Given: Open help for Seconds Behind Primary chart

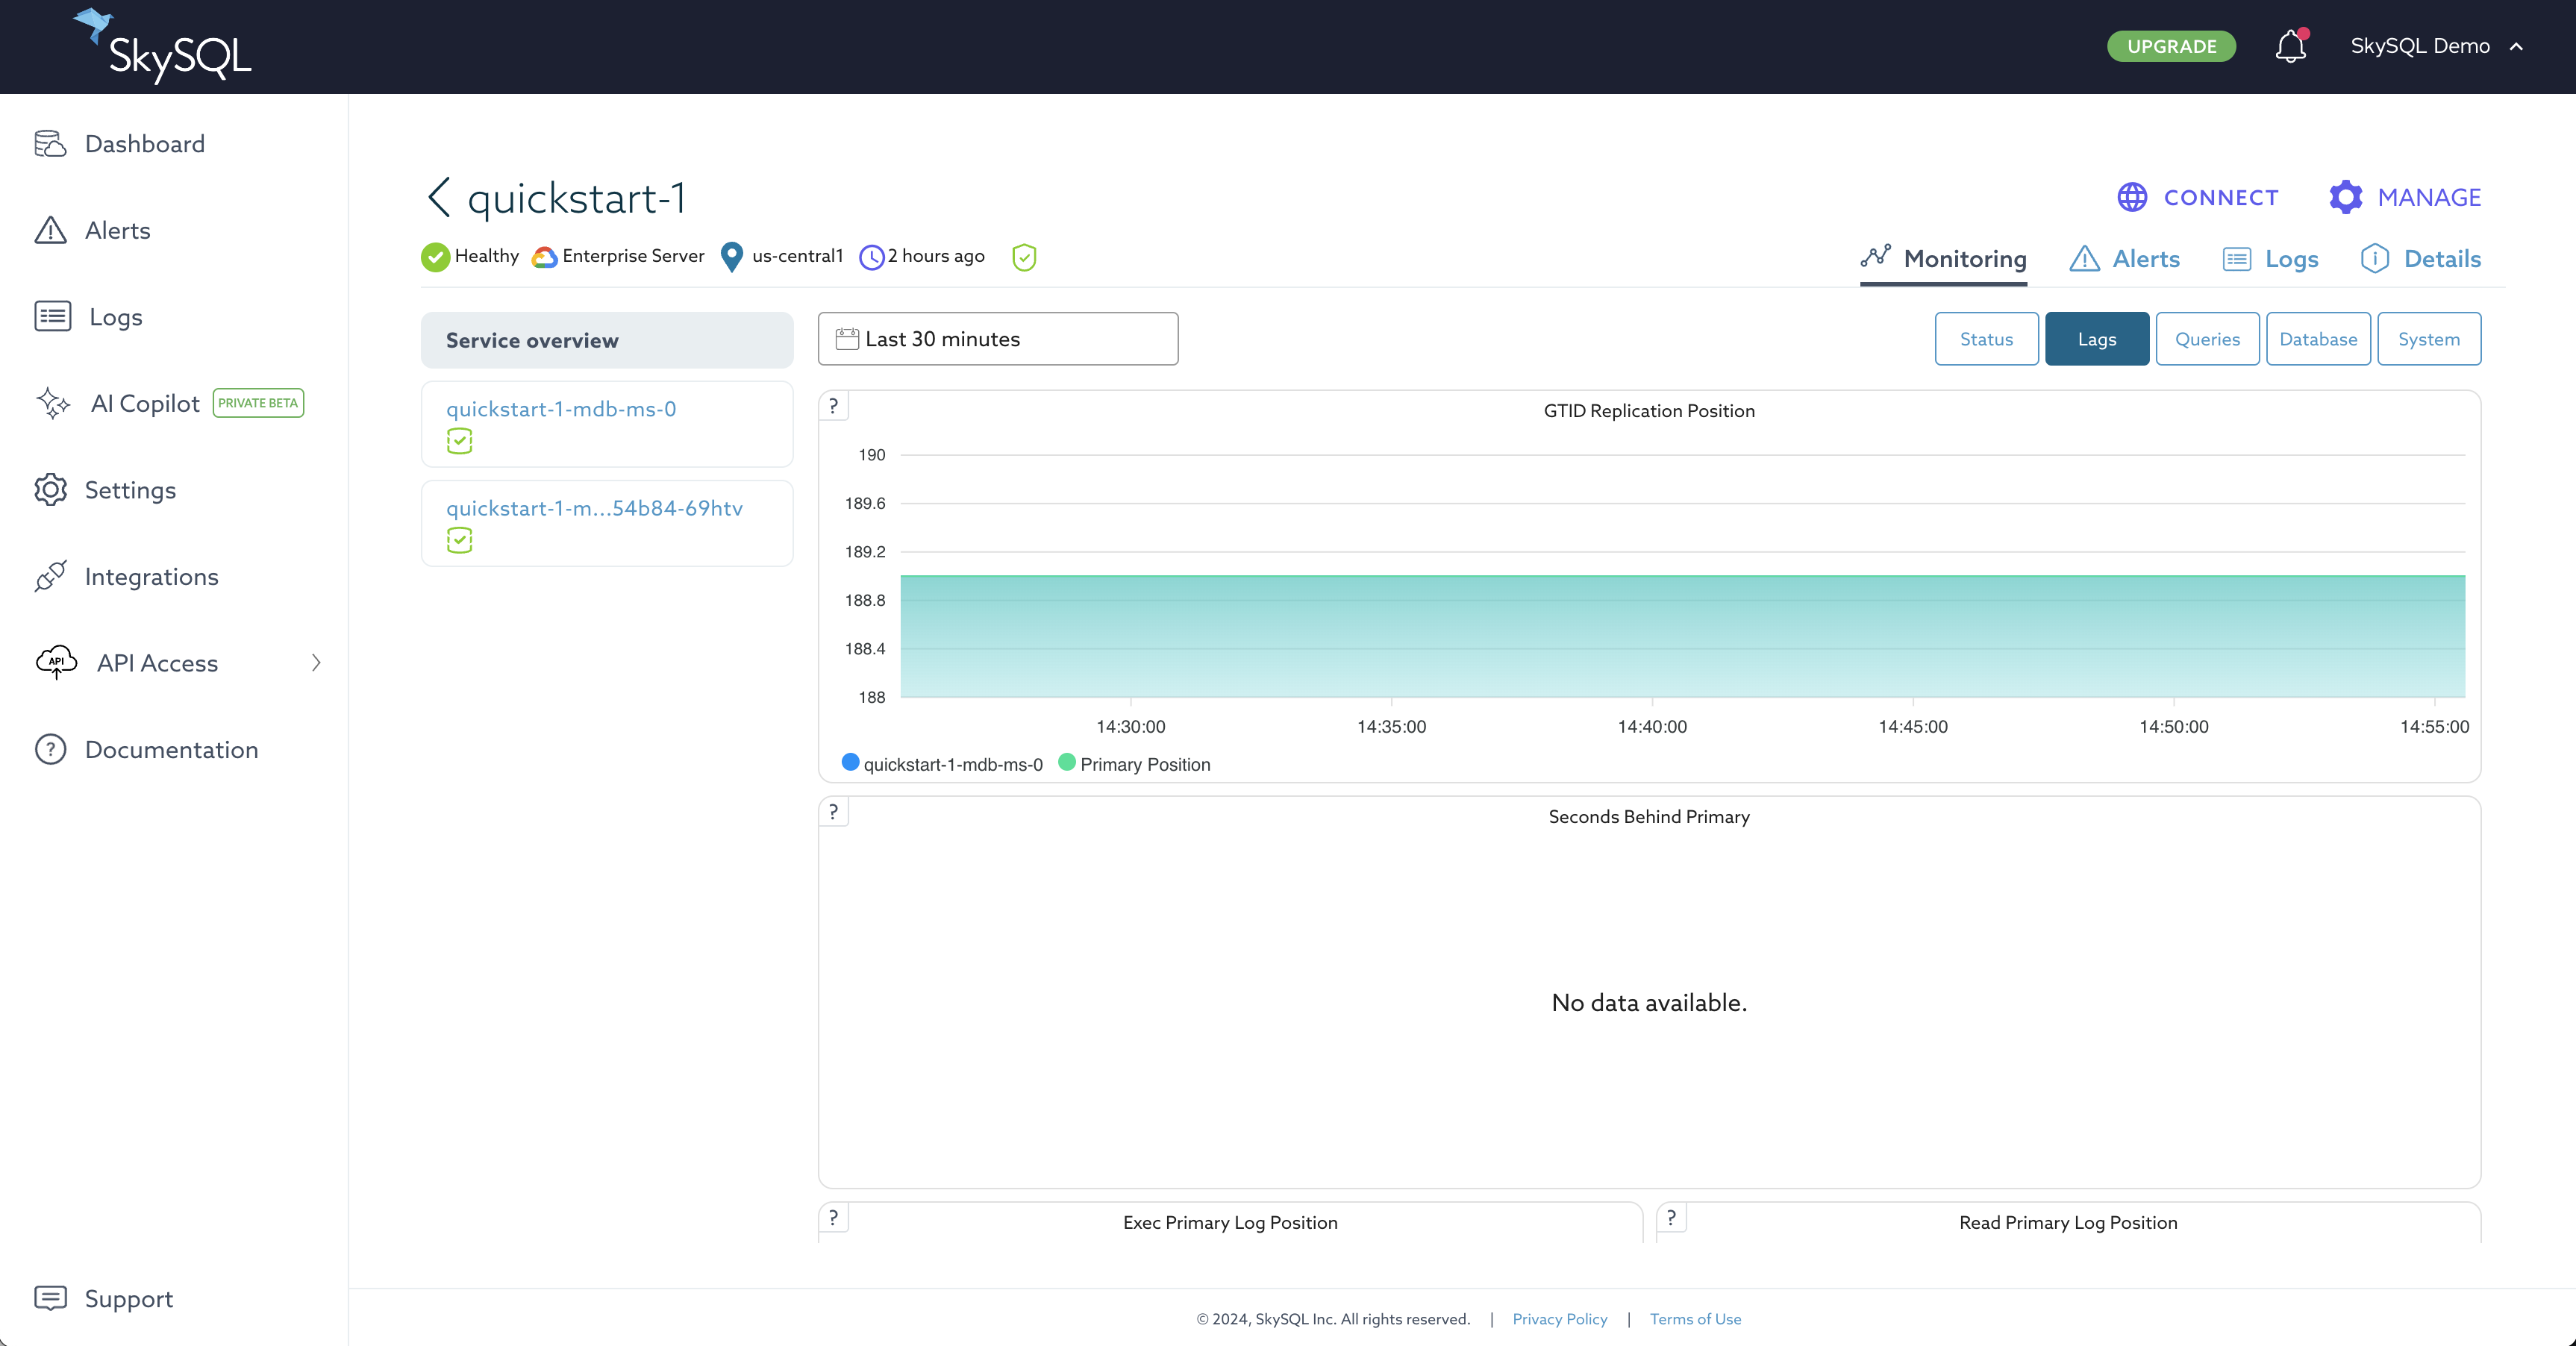Looking at the screenshot, I should pyautogui.click(x=833, y=812).
